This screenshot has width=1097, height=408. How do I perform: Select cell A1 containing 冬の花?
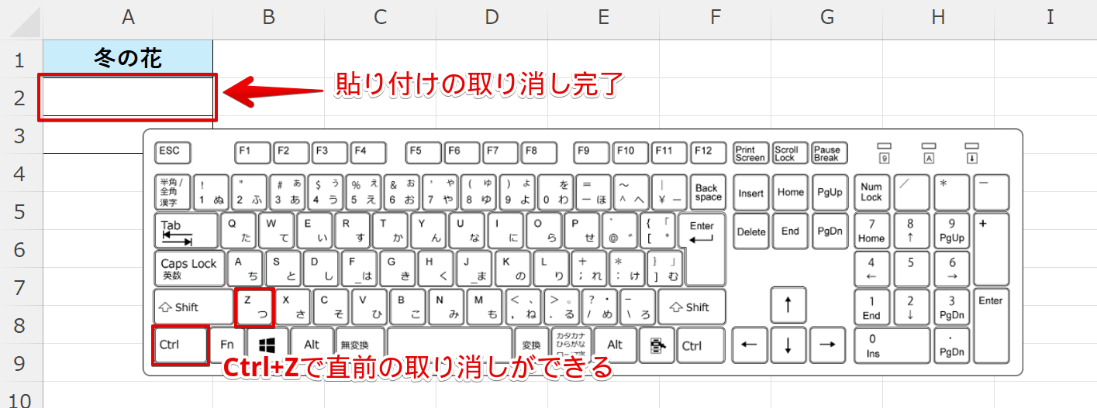tap(128, 59)
